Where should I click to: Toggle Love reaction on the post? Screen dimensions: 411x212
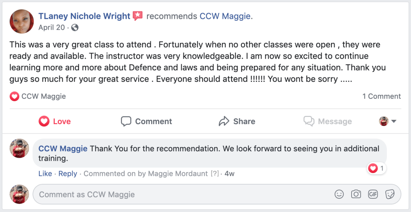point(55,121)
